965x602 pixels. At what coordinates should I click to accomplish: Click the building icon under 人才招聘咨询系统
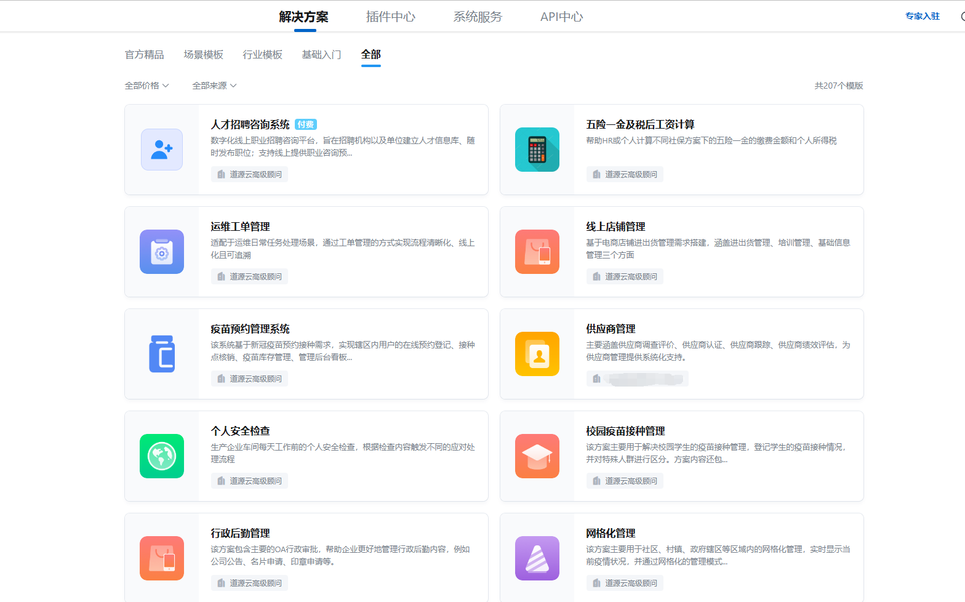pos(221,175)
